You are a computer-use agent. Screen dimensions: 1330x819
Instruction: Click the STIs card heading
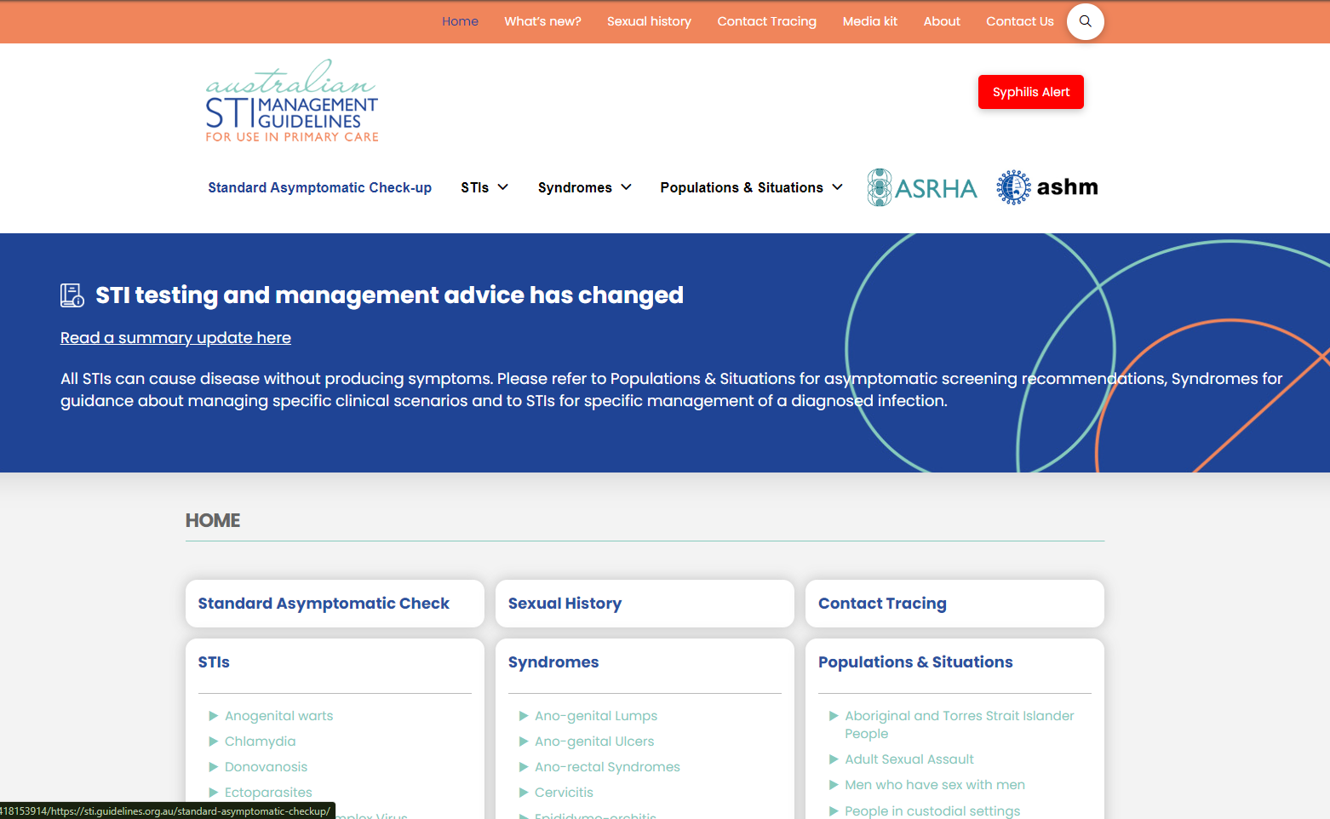[214, 662]
